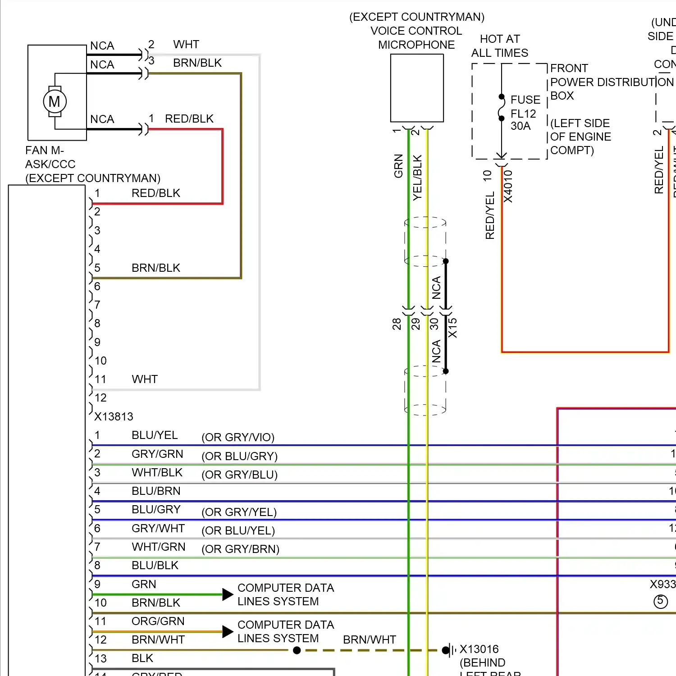Click the fuse symbol next to FL12

[501, 108]
